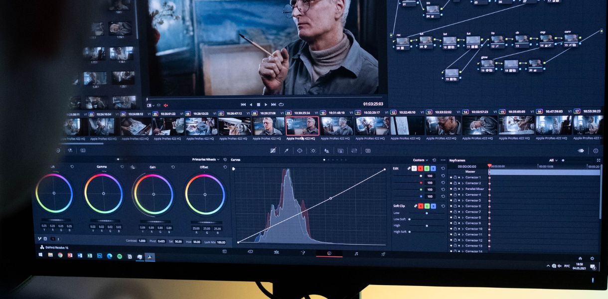The height and width of the screenshot is (299, 608).
Task: Enable the green channel for Edit curves
Action: point(427,168)
